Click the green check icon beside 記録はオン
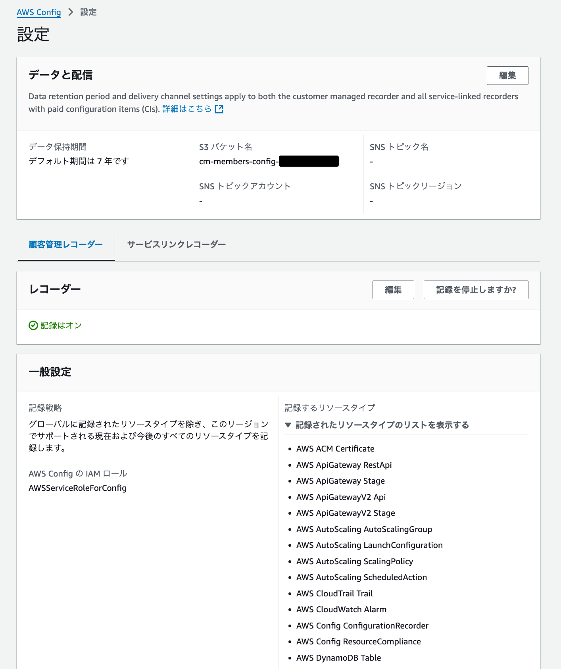Screen dimensions: 561x669 (33, 325)
